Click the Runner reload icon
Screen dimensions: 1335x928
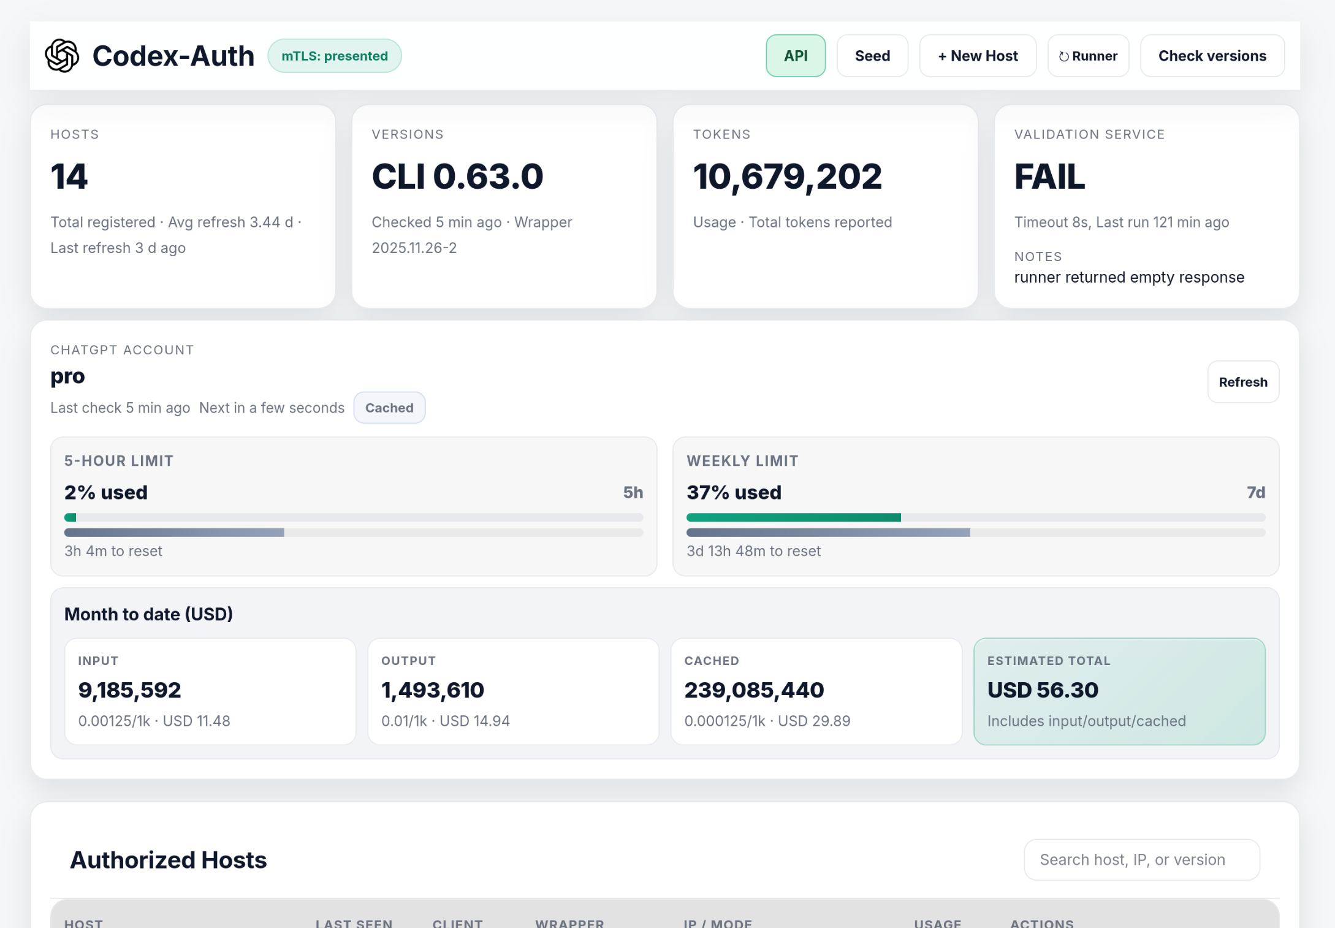coord(1064,56)
